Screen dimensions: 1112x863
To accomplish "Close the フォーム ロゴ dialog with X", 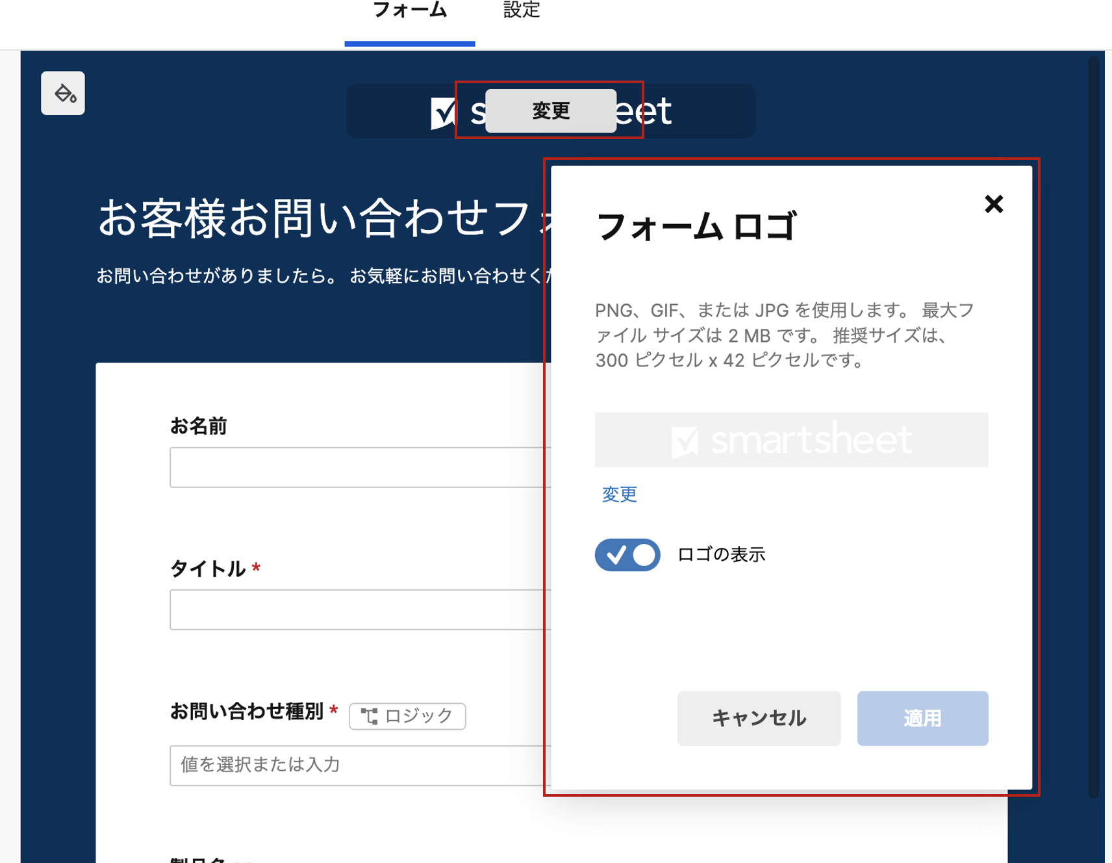I will [x=994, y=204].
